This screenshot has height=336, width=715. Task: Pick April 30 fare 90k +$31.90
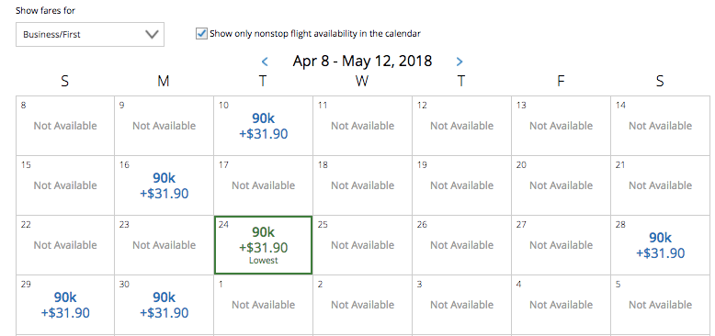(x=164, y=305)
